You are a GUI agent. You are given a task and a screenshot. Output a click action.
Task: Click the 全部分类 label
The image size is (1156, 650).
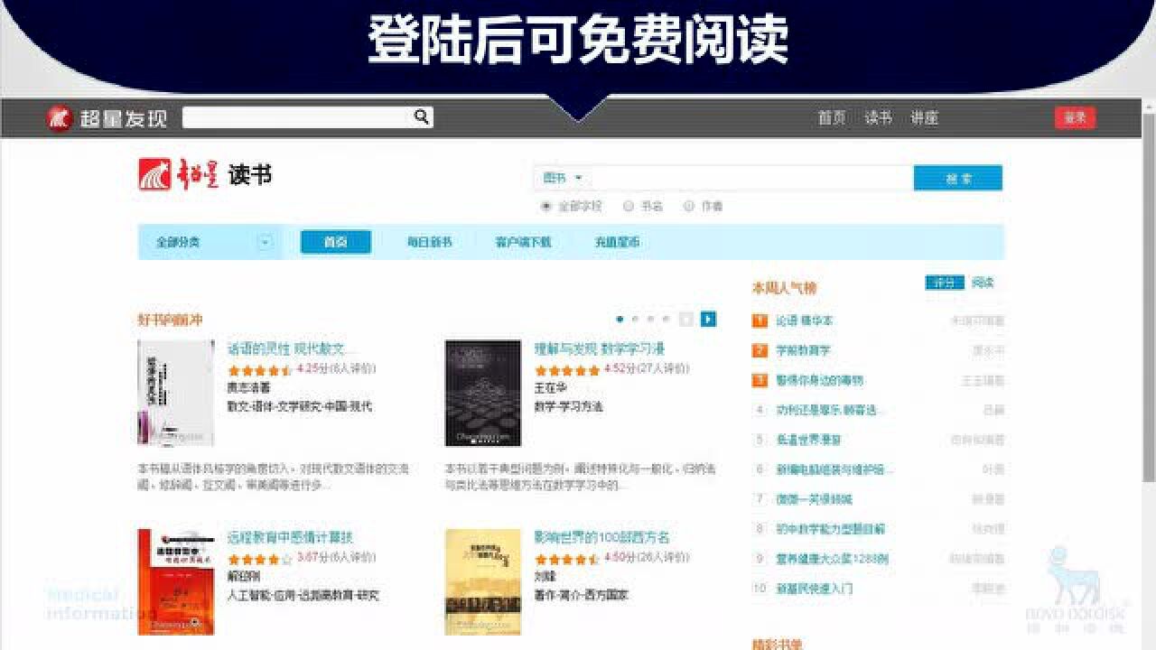click(178, 242)
